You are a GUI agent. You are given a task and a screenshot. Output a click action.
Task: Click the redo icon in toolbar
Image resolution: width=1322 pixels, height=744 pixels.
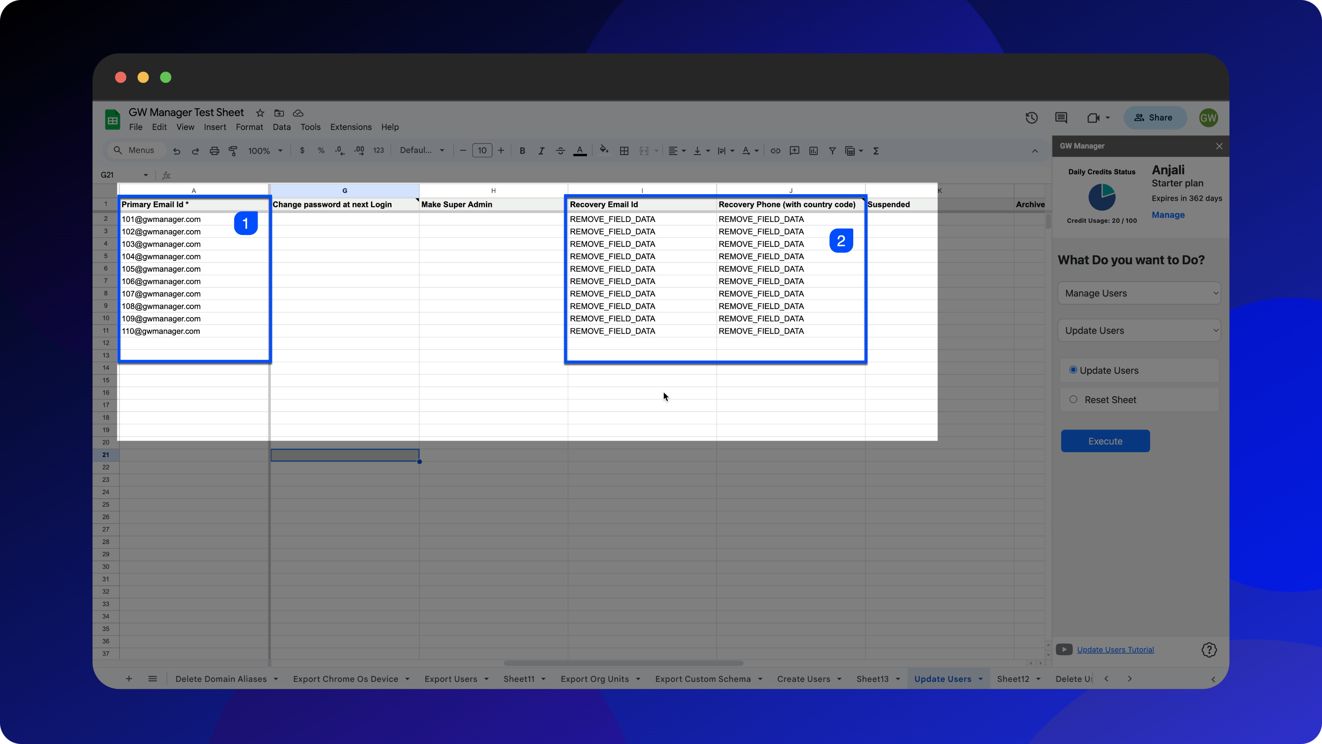[x=195, y=151]
